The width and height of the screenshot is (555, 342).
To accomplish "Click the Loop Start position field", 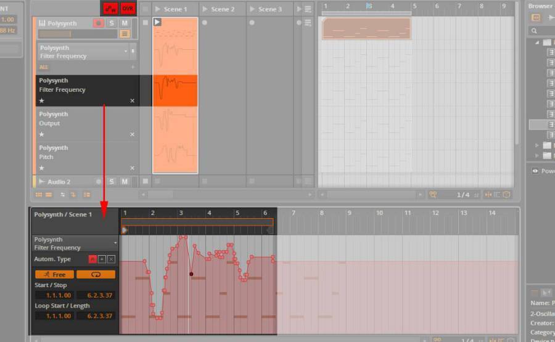I will point(54,316).
